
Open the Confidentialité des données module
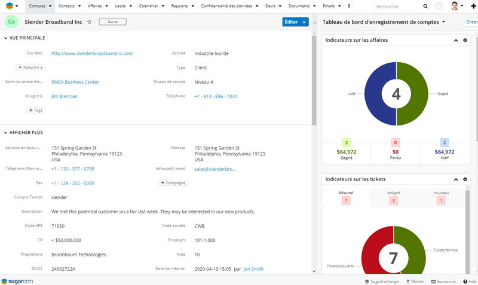tap(226, 6)
